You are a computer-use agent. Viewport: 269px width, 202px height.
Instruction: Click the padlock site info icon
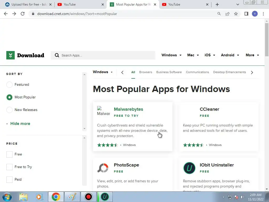tap(33, 14)
